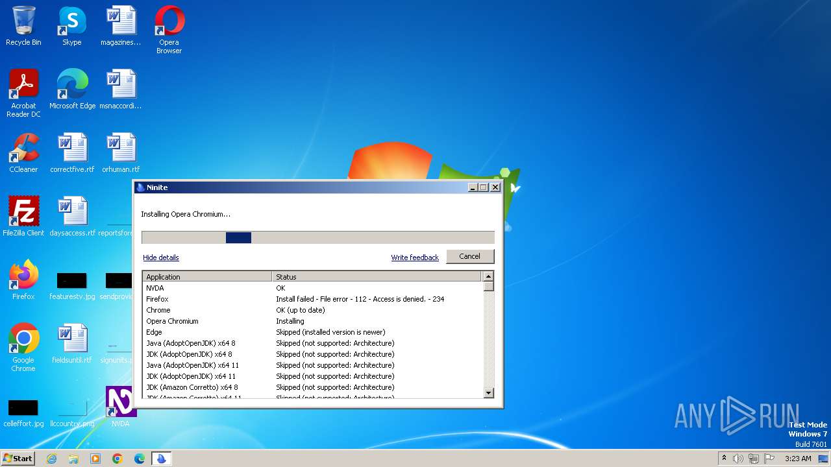Click the Status column header
This screenshot has width=831, height=467.
(377, 276)
